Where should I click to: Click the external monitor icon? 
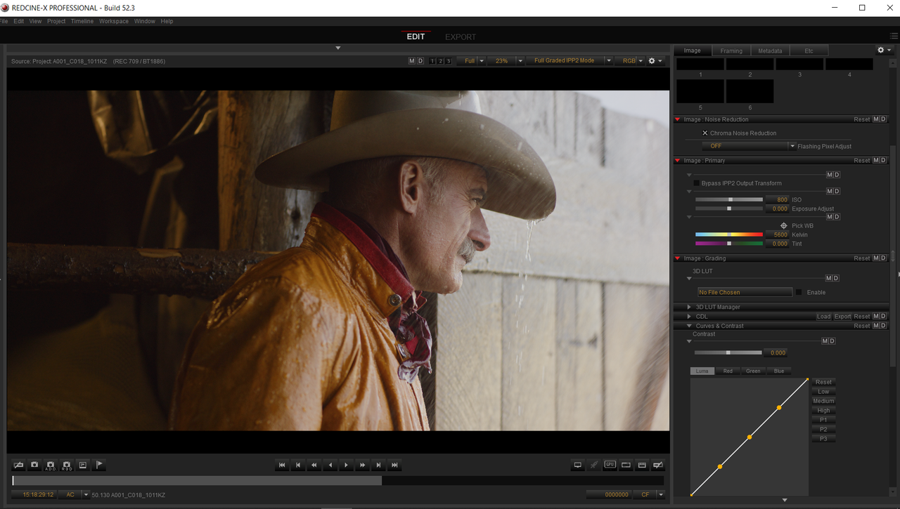pyautogui.click(x=578, y=465)
